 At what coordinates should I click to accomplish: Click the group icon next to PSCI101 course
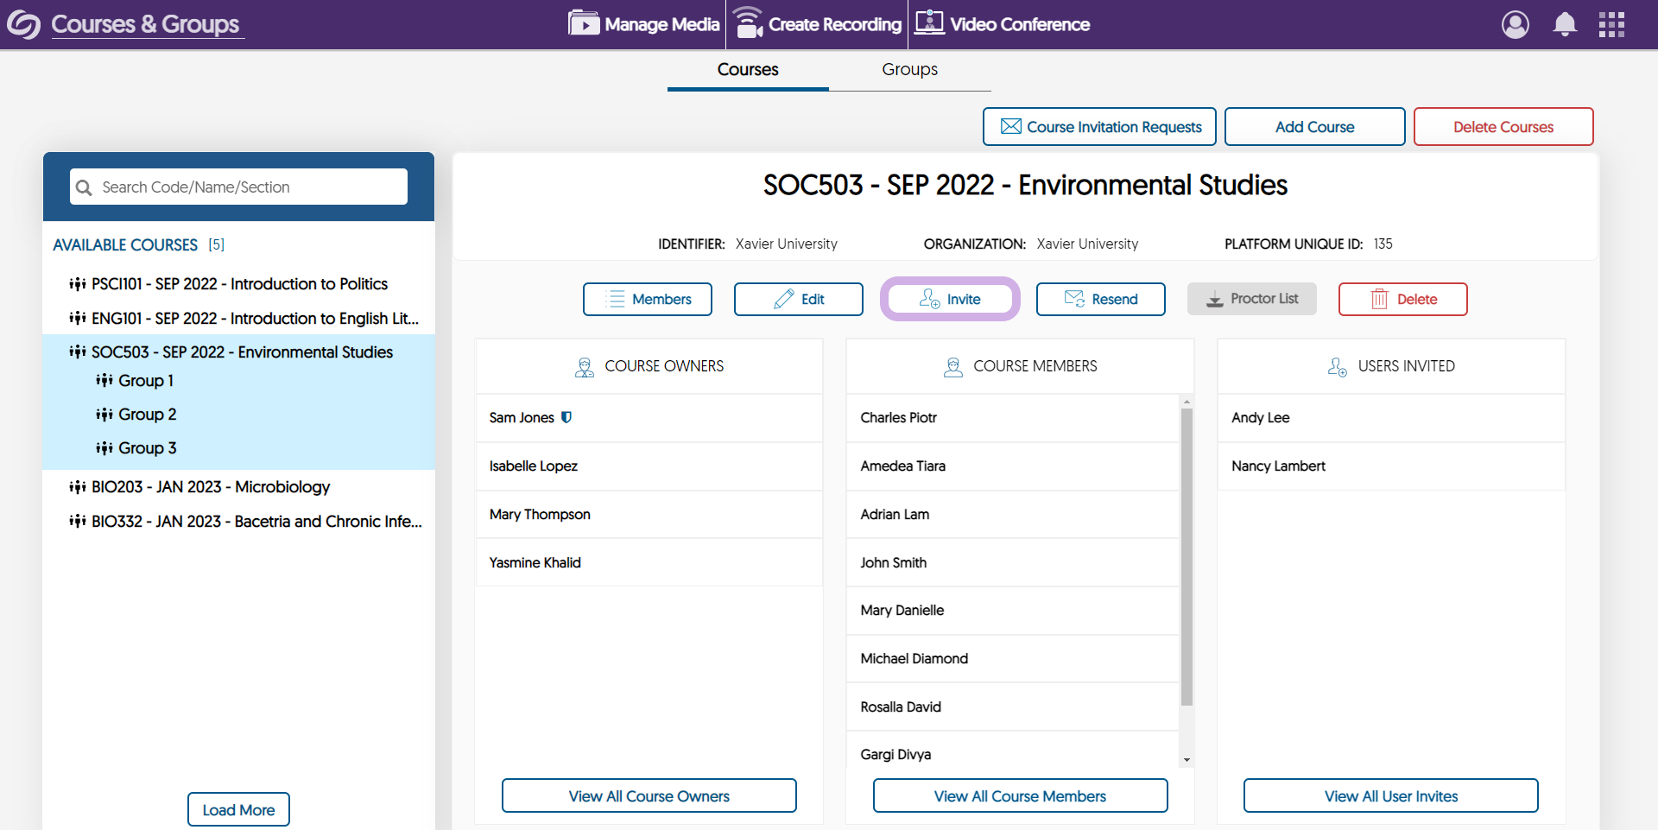(78, 284)
